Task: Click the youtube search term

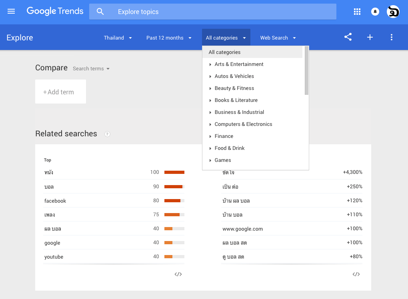Action: point(54,257)
